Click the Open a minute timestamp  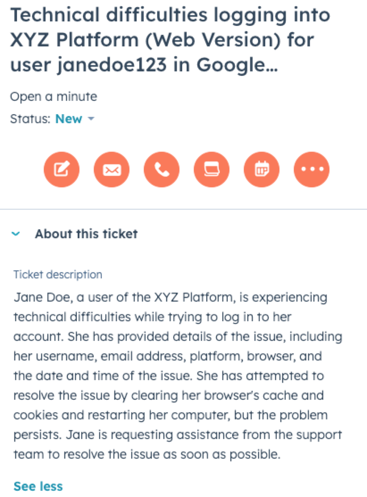coord(54,96)
